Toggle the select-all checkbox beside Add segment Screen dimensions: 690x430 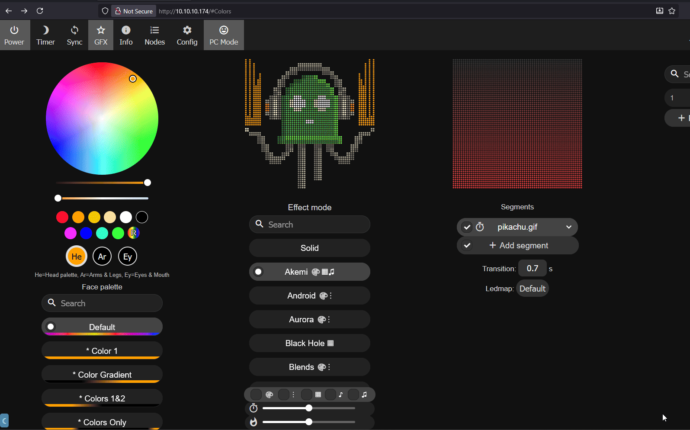pyautogui.click(x=467, y=246)
